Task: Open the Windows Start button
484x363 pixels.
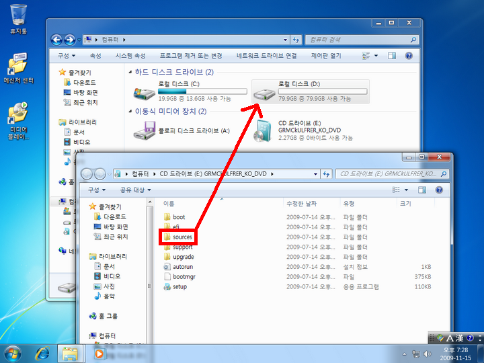Action: 12,354
